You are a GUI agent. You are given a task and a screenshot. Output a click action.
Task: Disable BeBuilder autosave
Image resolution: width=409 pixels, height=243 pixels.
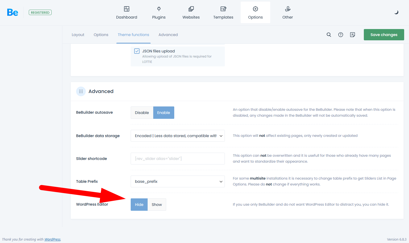click(142, 113)
